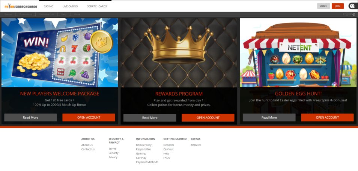The image size is (358, 171).
Task: Read more about Golden Egg Hunt
Action: point(269,117)
